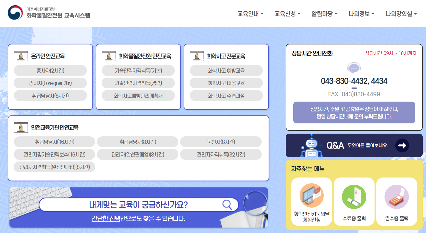Click the 상담시간 안내전화 heading
Screen dimensions: 426x233
click(x=312, y=53)
